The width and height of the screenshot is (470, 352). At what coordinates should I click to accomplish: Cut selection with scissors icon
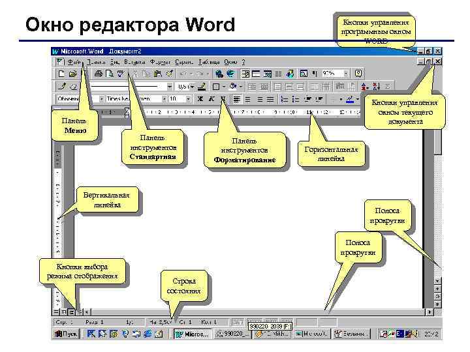tap(136, 73)
